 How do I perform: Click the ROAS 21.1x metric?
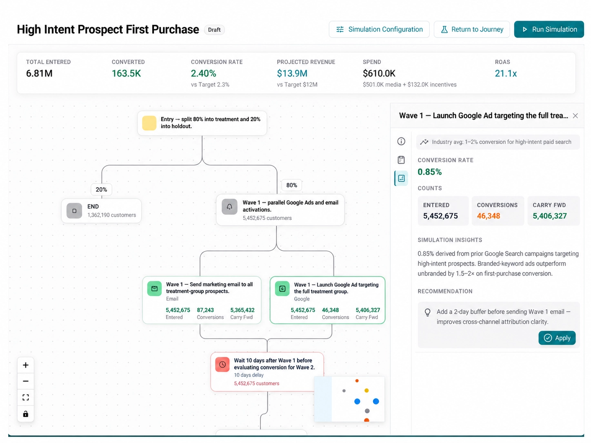(x=506, y=73)
